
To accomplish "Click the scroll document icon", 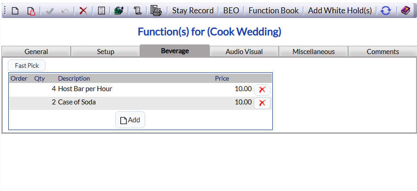I will point(137,11).
